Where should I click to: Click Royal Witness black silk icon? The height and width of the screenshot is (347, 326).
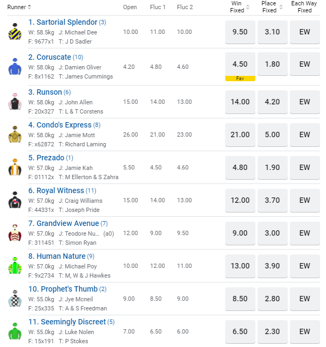(x=15, y=201)
